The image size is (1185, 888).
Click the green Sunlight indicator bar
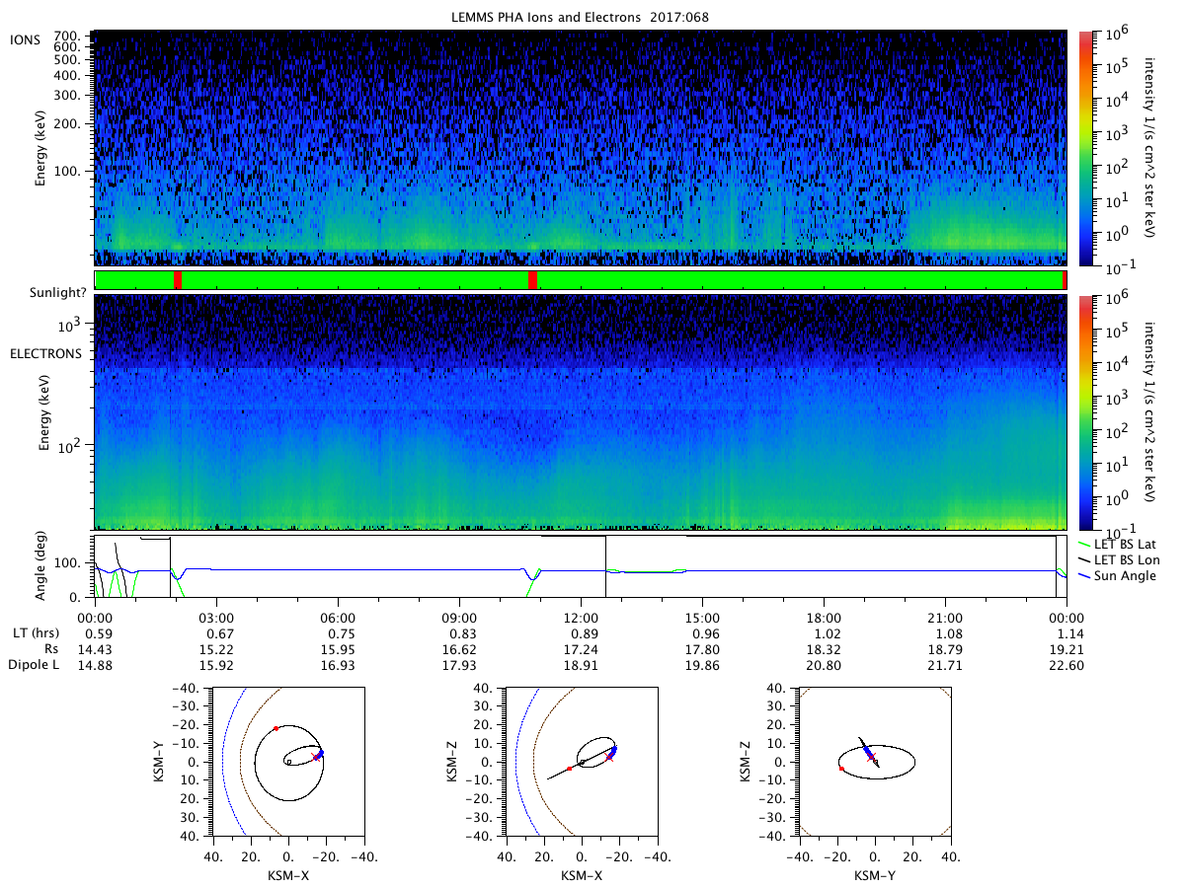pos(581,280)
